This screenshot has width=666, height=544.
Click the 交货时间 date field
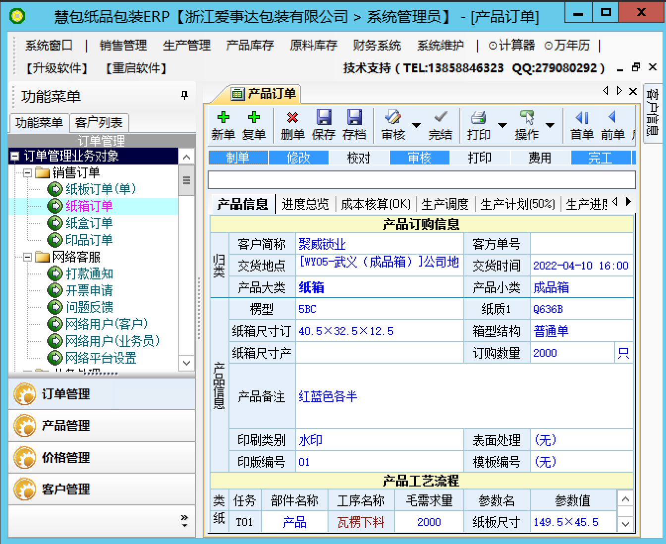581,266
